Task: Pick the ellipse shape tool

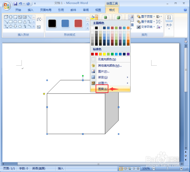Action: coord(15,22)
